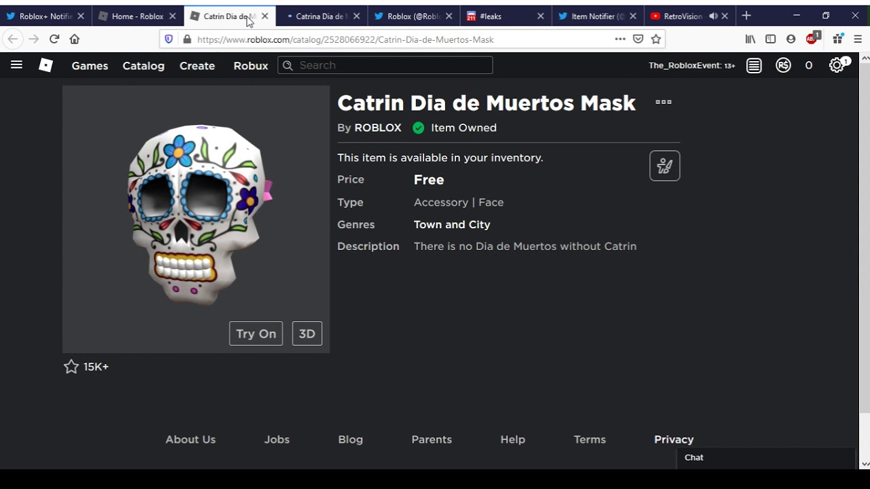Click the Robux currency icon
This screenshot has width=870, height=489.
point(784,65)
